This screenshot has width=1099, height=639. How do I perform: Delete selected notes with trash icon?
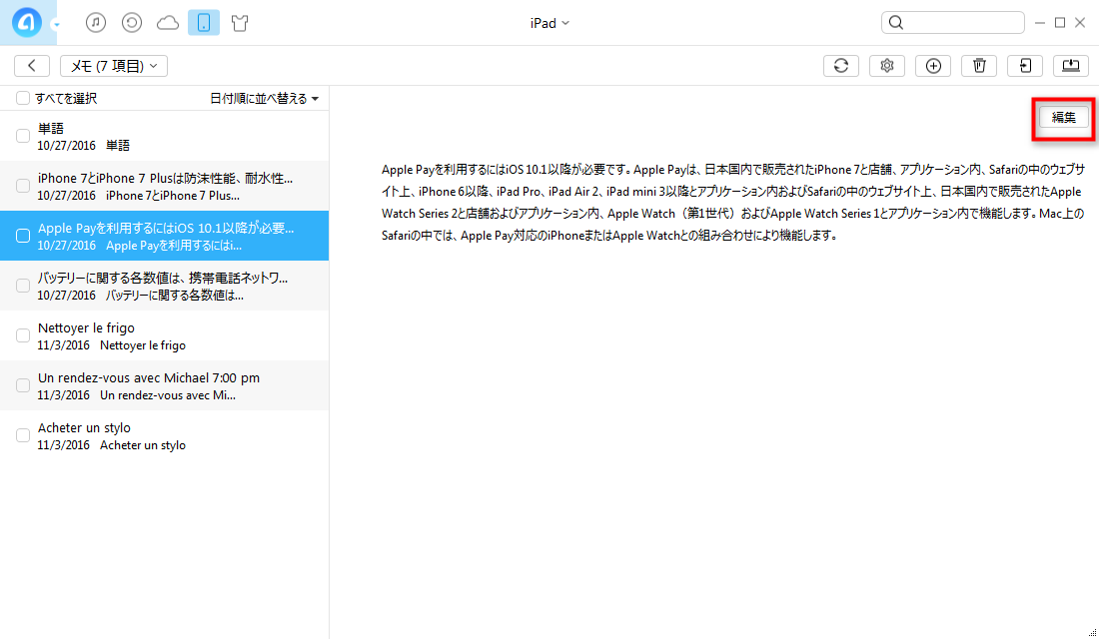tap(979, 66)
